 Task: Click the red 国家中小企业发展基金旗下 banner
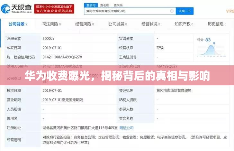54,9
